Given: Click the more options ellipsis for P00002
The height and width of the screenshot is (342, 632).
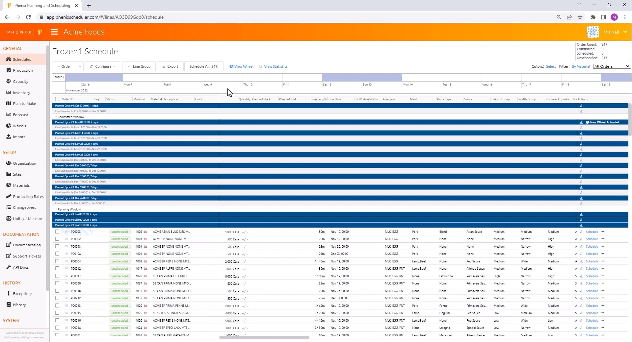Looking at the screenshot, I should (602, 239).
